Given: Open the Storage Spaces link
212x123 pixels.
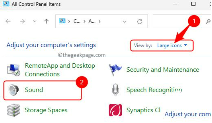Looking at the screenshot, I should pos(46,110).
